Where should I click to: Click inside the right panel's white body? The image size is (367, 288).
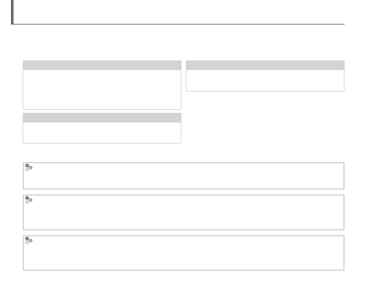(265, 80)
